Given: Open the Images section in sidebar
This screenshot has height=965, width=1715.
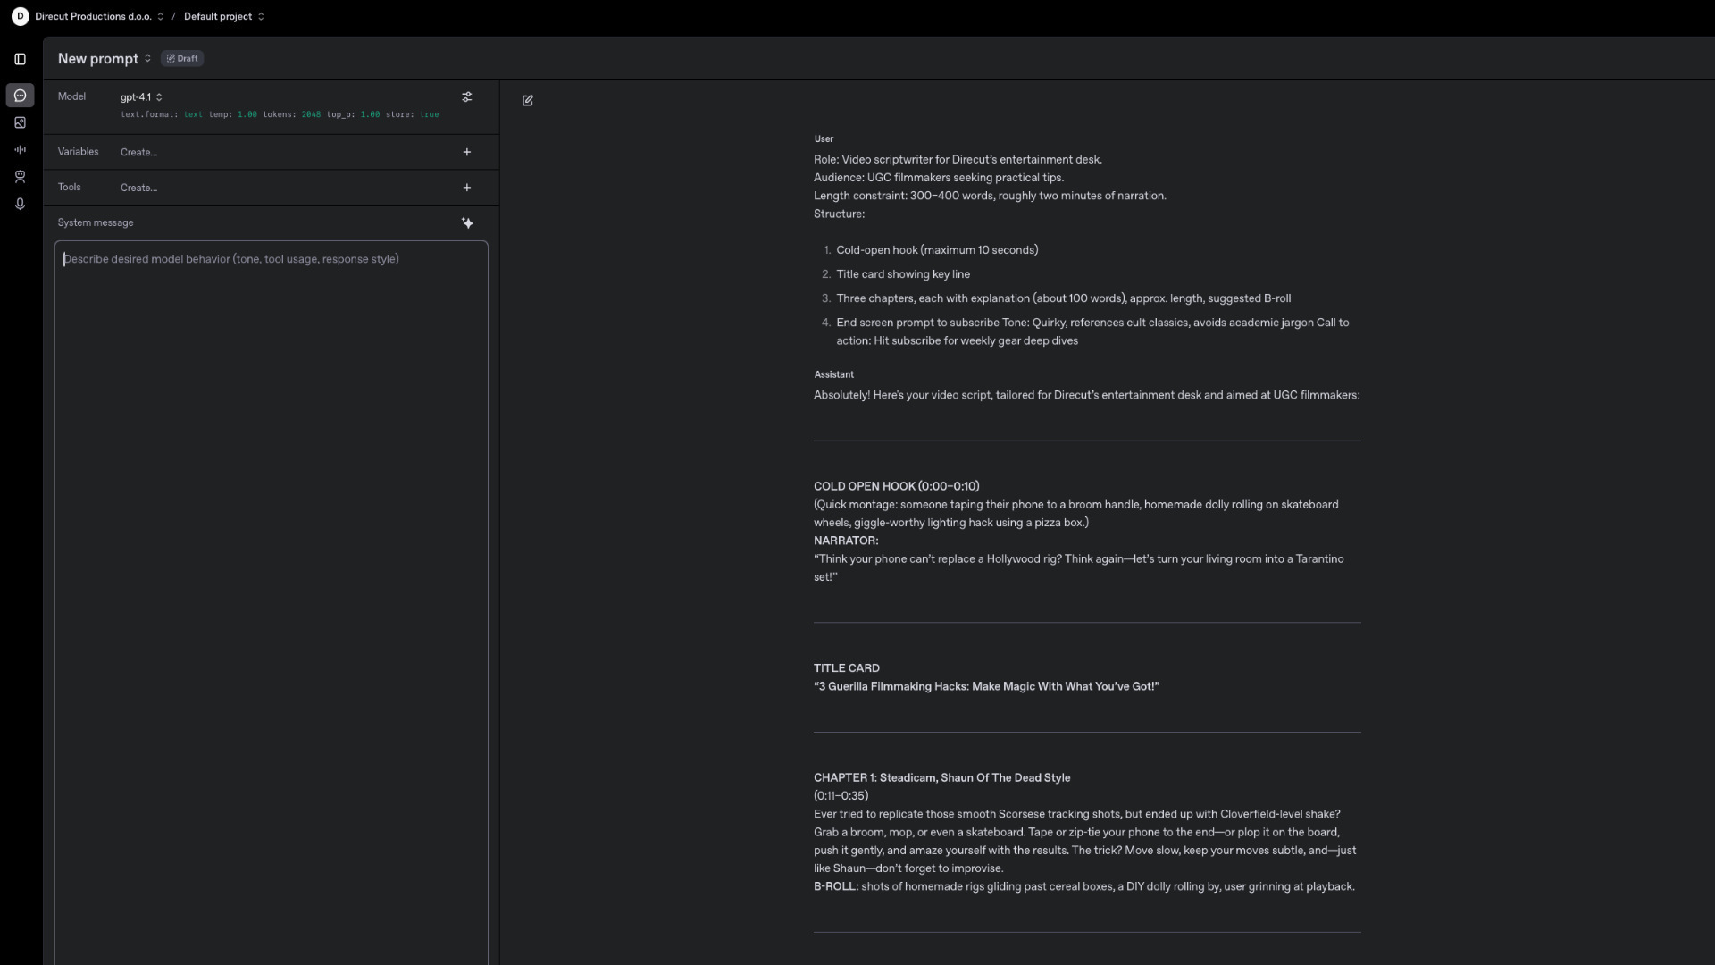Looking at the screenshot, I should coord(20,122).
